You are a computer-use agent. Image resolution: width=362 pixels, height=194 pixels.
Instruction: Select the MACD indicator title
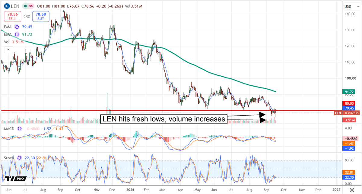(x=9, y=129)
